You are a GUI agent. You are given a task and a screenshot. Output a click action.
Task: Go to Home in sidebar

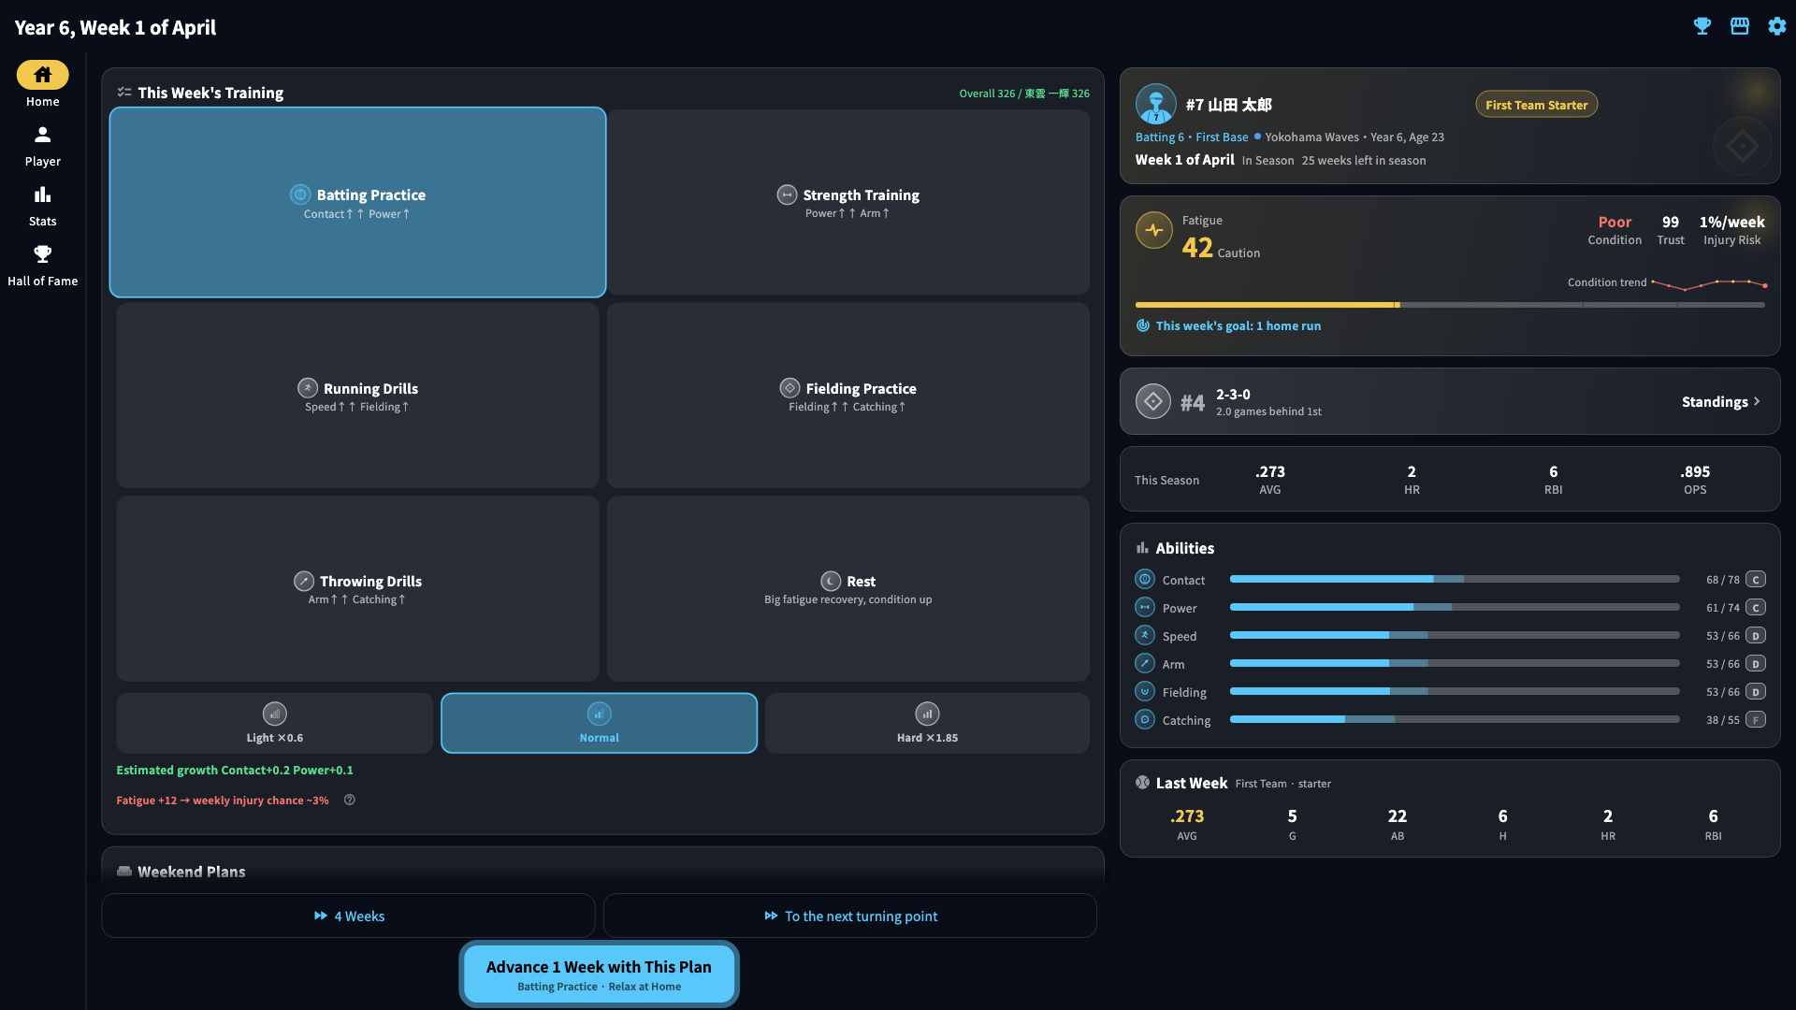click(42, 84)
